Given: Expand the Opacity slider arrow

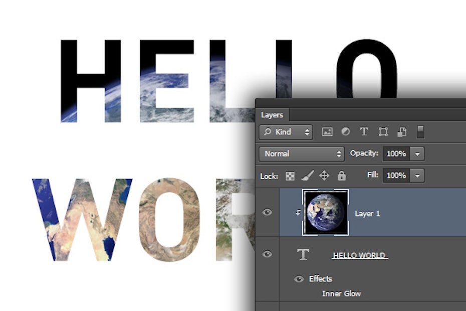Looking at the screenshot, I should [x=418, y=153].
